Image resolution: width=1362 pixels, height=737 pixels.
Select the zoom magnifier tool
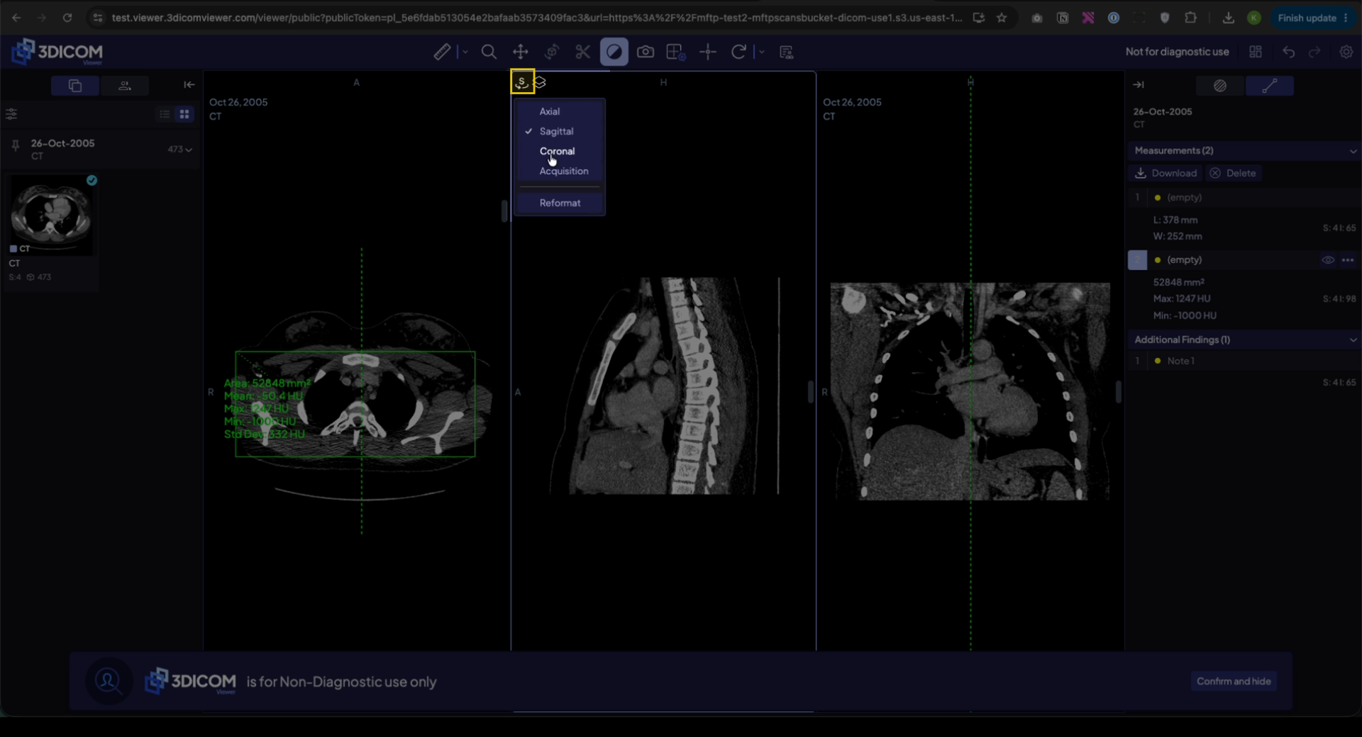tap(489, 52)
